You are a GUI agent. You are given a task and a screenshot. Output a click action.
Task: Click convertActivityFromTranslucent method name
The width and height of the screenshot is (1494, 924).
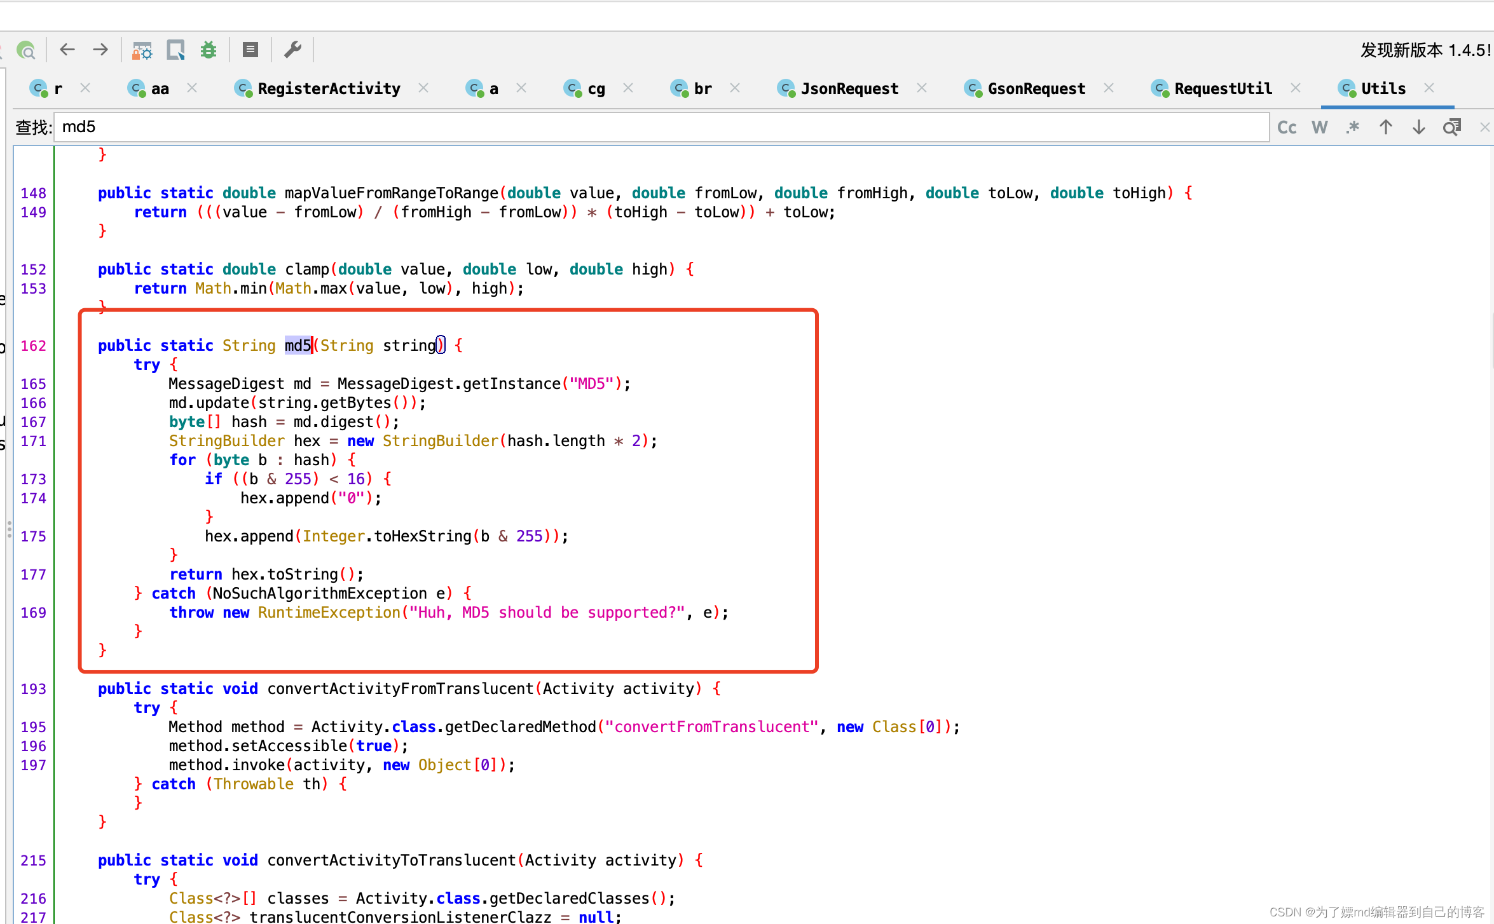point(401,689)
